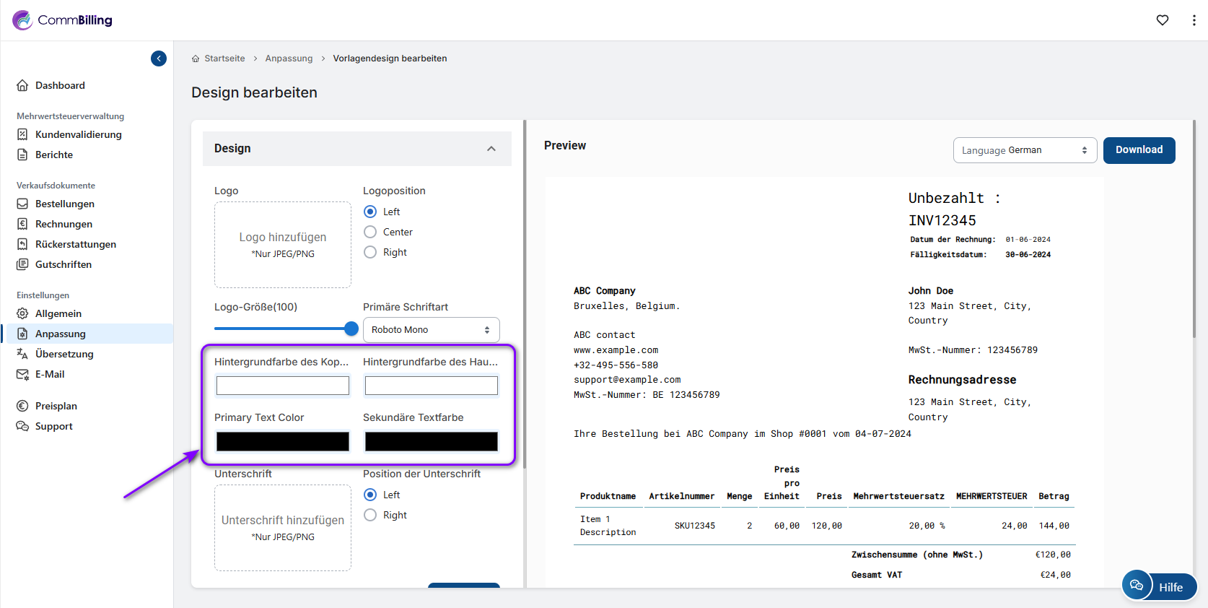Click the Logo hinzufügen upload area
This screenshot has height=608, width=1208.
pyautogui.click(x=283, y=245)
